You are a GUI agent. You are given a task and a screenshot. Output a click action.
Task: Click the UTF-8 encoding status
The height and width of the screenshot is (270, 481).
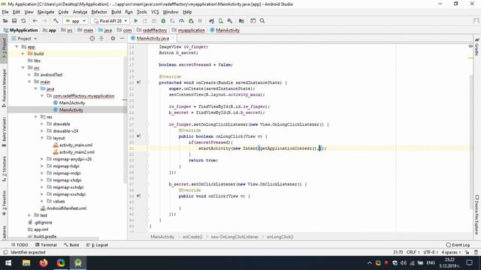point(431,252)
